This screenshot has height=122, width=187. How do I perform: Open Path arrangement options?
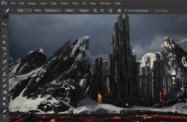pos(110,11)
